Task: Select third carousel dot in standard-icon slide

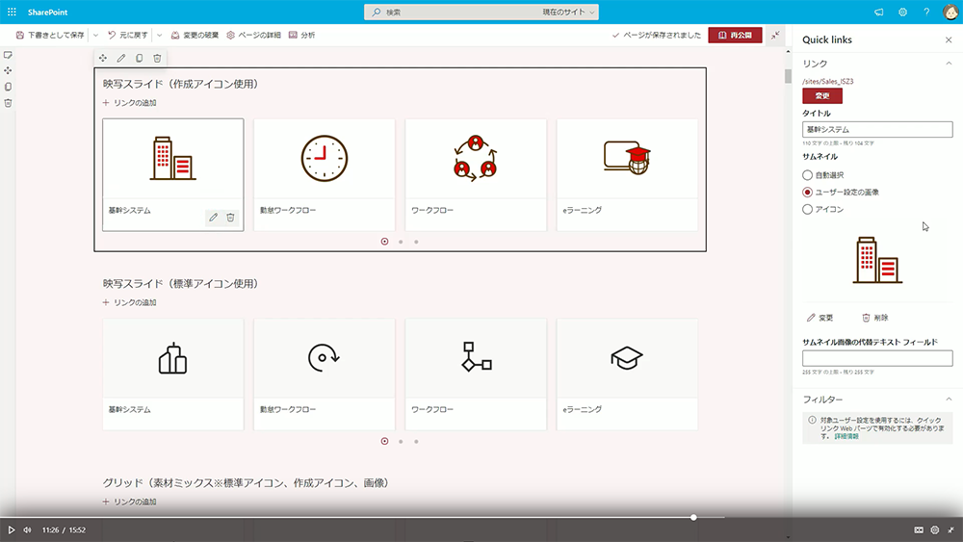Action: click(416, 441)
